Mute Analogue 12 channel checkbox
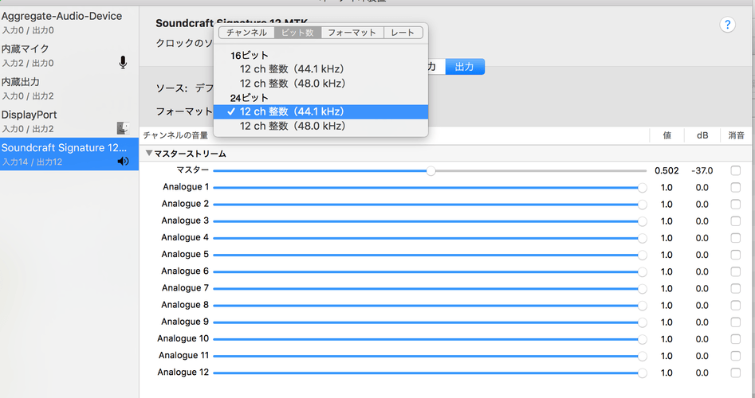 pos(735,373)
